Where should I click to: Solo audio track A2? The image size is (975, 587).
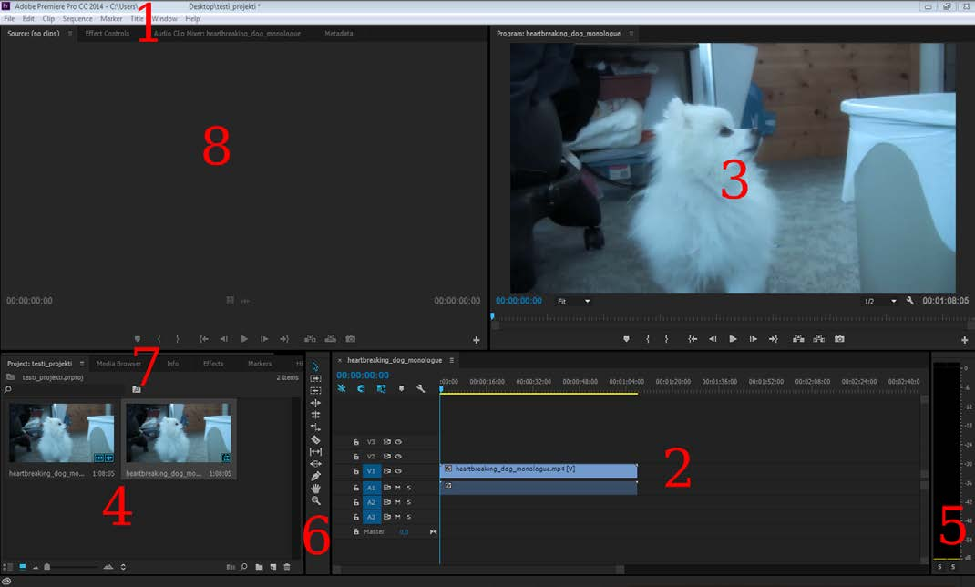click(408, 502)
